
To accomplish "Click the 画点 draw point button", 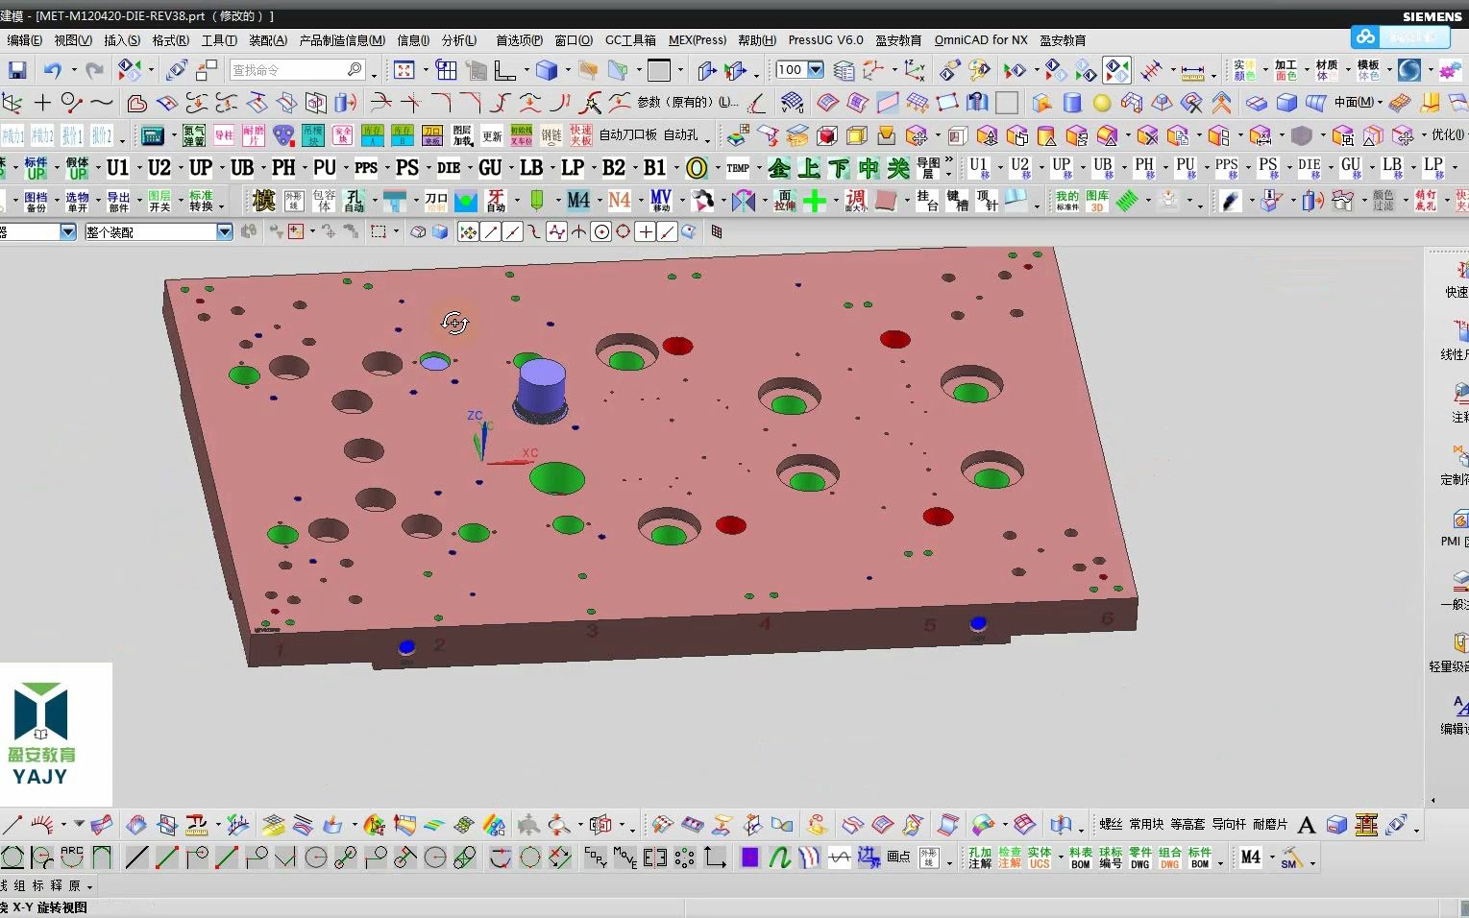I will coord(898,857).
